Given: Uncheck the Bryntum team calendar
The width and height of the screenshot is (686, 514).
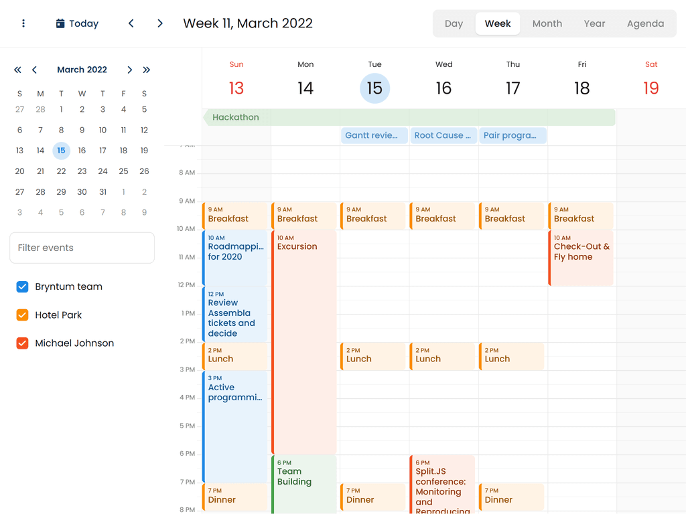Looking at the screenshot, I should (x=22, y=286).
